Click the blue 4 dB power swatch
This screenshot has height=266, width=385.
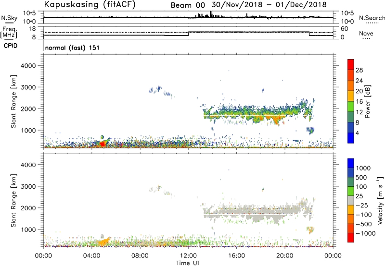pyautogui.click(x=351, y=138)
